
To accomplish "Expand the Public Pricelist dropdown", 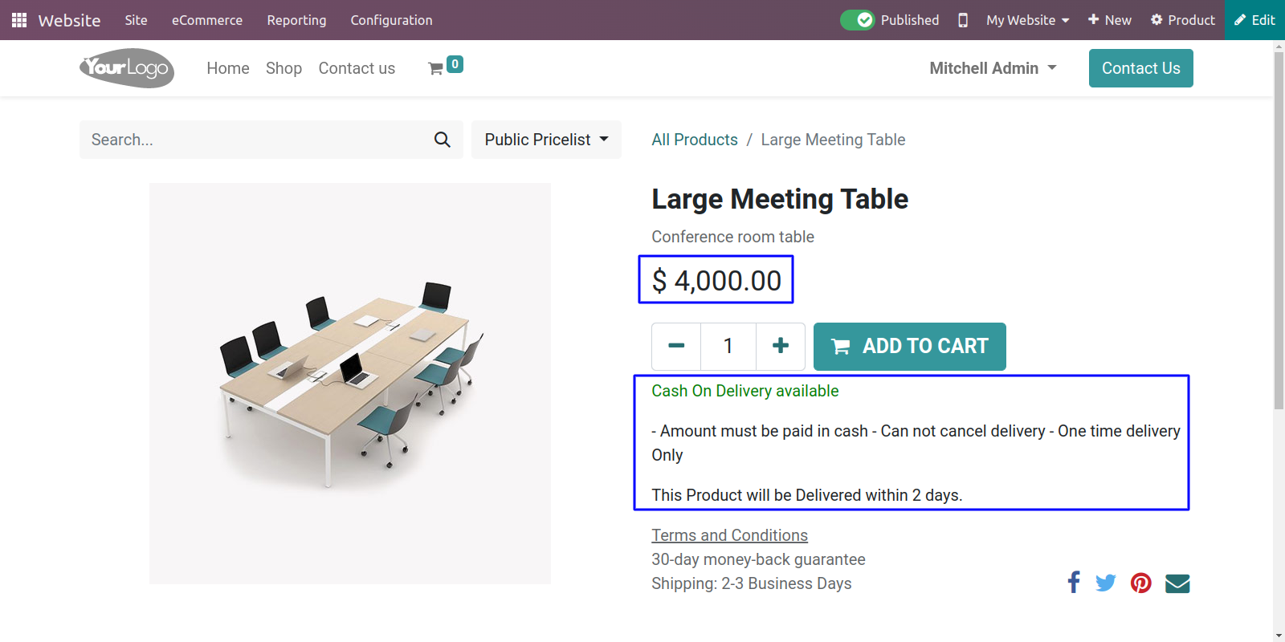I will 546,140.
